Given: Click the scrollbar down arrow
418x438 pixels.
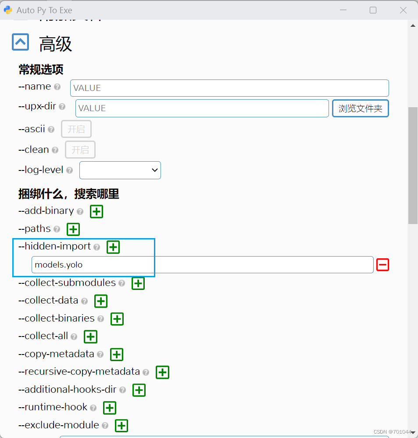Looking at the screenshot, I should [413, 432].
